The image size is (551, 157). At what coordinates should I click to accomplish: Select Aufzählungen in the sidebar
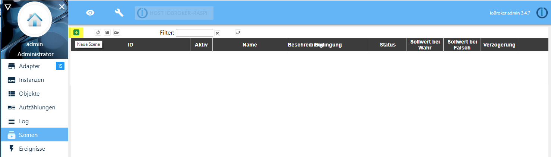[37, 108]
